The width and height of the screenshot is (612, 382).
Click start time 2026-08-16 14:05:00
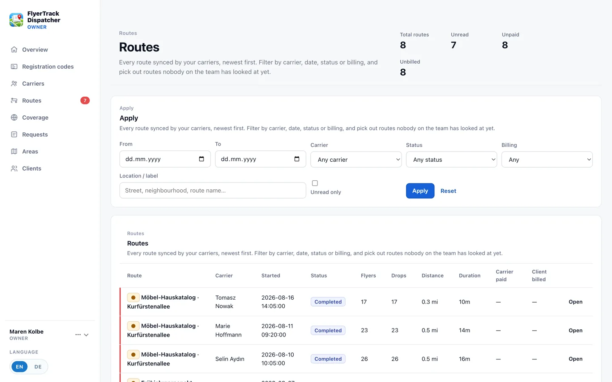click(x=278, y=302)
